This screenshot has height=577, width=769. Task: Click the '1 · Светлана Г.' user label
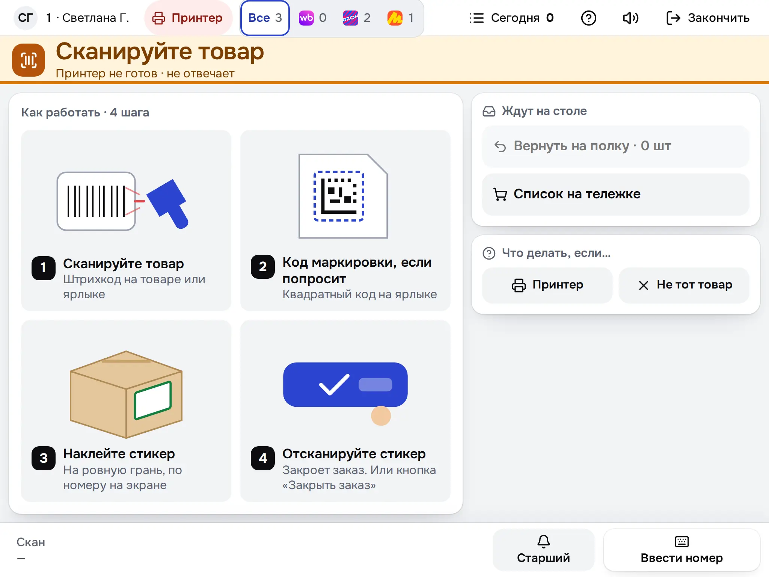(87, 18)
